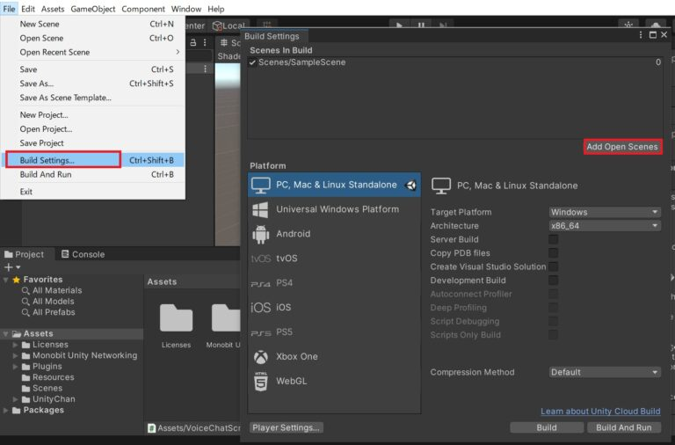675x445 pixels.
Task: Pick the iOS platform logo
Action: coord(260,308)
